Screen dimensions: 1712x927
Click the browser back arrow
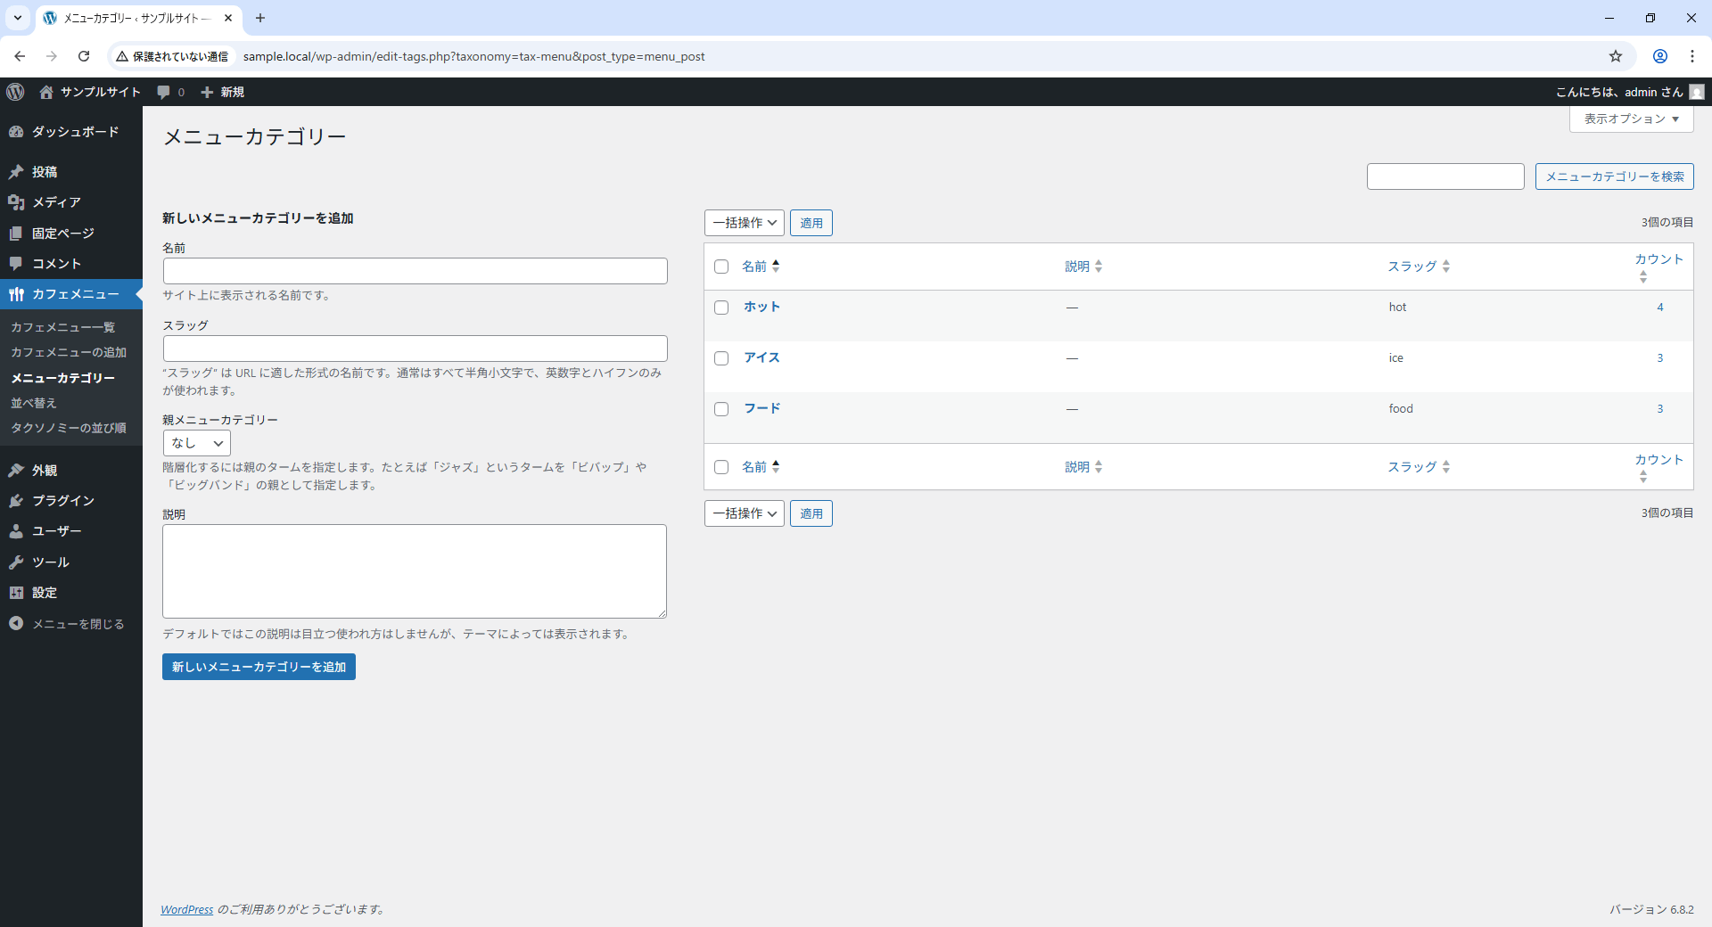tap(20, 56)
